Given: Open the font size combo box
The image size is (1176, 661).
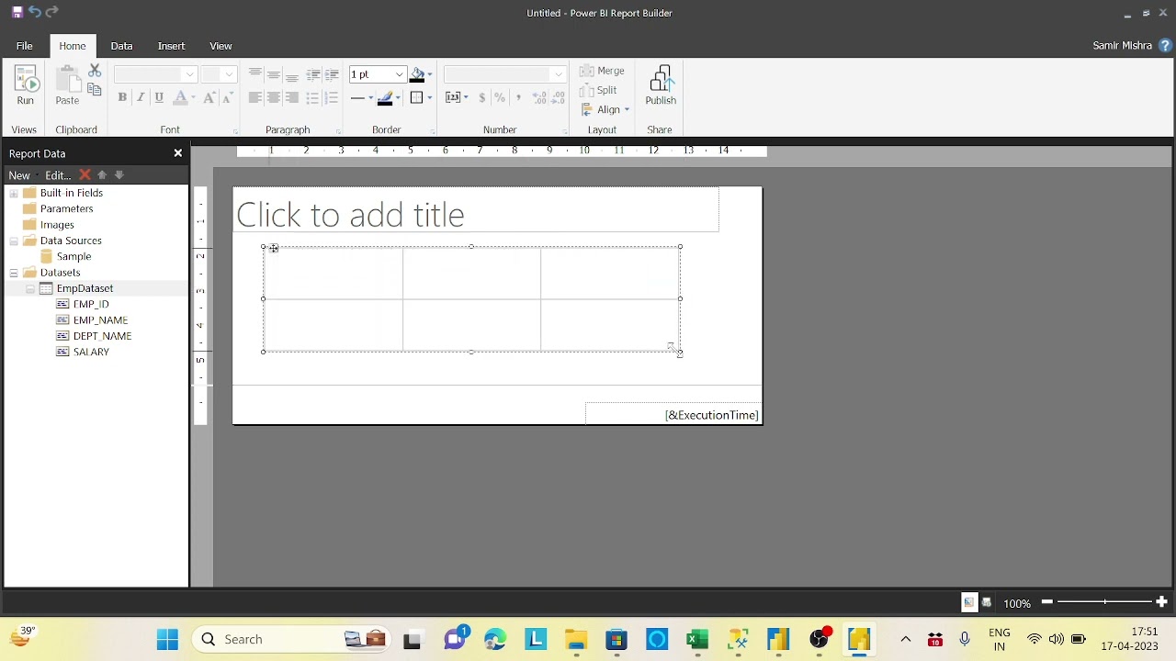Looking at the screenshot, I should [220, 74].
